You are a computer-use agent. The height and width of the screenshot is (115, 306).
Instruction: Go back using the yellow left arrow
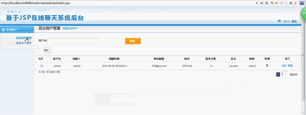pyautogui.click(x=281, y=3)
